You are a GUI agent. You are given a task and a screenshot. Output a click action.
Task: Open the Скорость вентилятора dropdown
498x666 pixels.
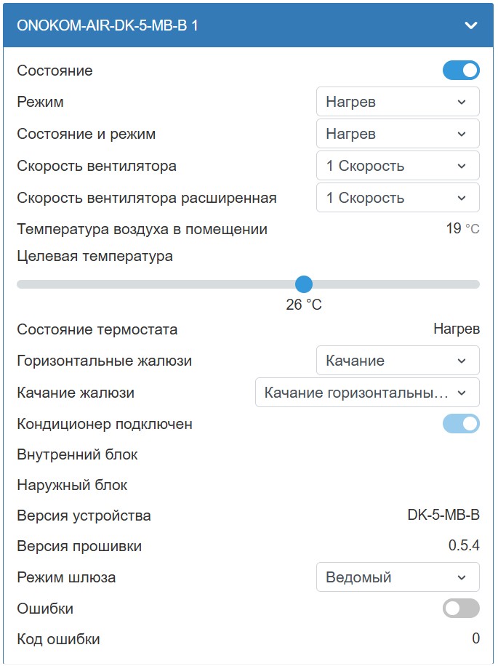click(397, 165)
